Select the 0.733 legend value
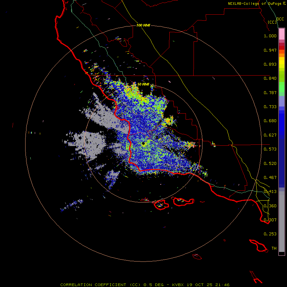Image resolution: width=287 pixels, height=287 pixels. coord(270,107)
